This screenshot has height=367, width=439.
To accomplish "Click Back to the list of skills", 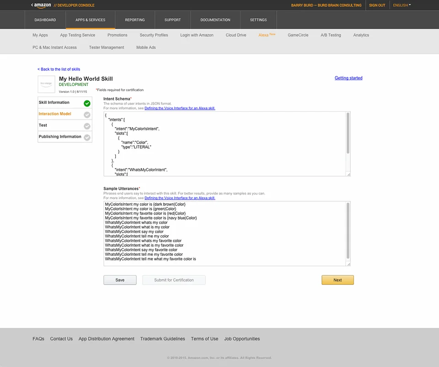I will pyautogui.click(x=59, y=69).
